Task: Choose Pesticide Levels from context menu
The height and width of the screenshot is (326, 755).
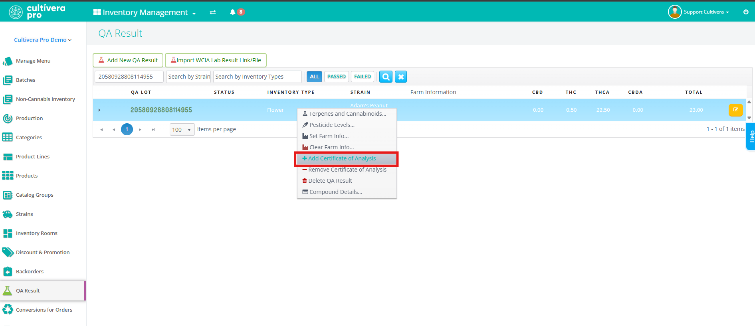Action: pos(347,125)
